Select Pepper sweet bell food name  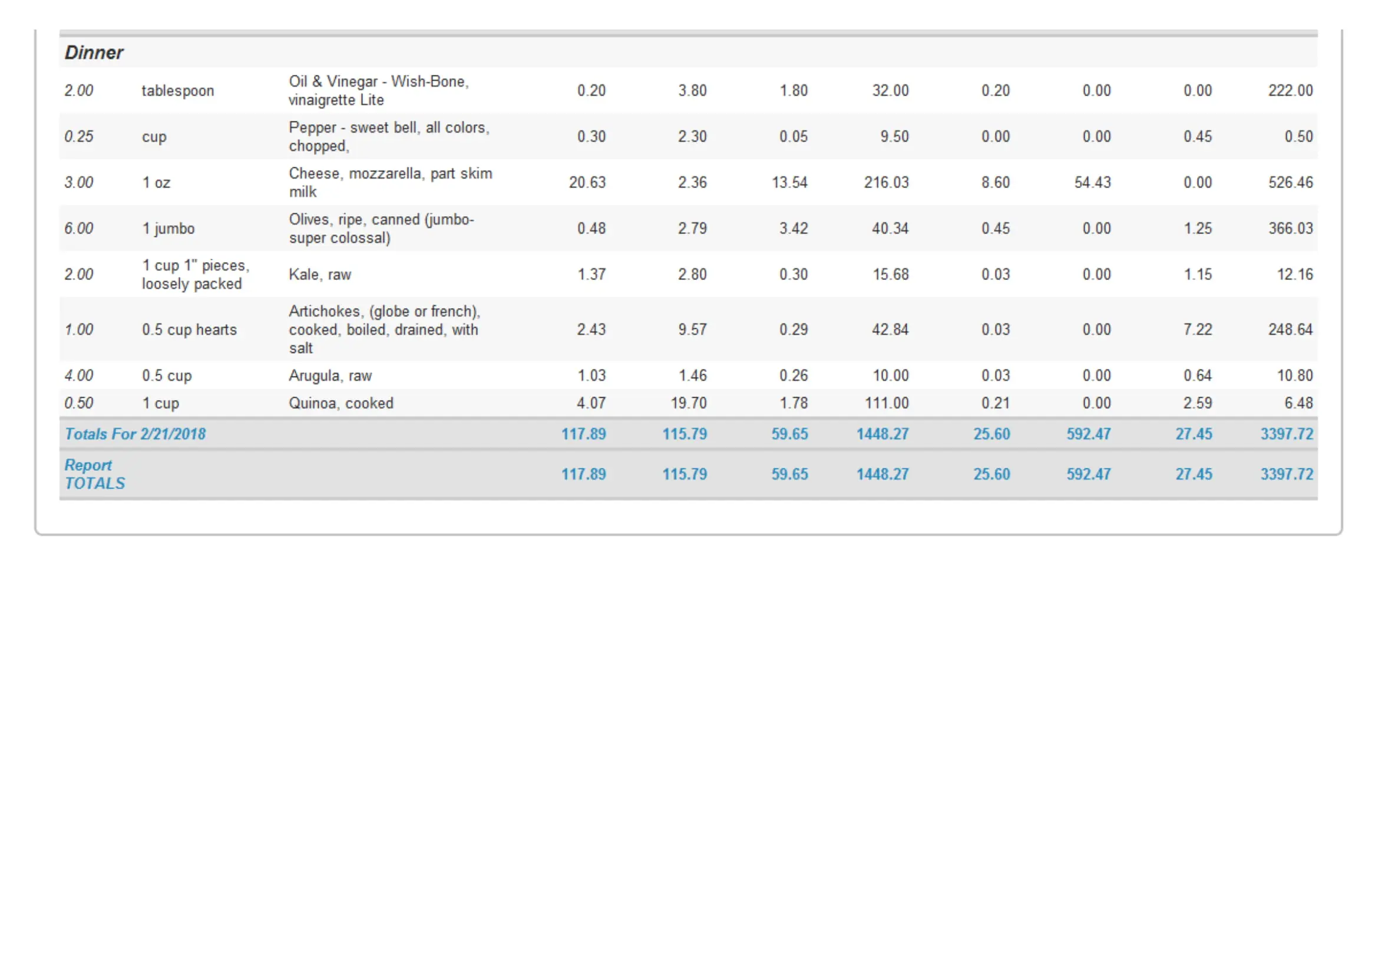point(389,137)
